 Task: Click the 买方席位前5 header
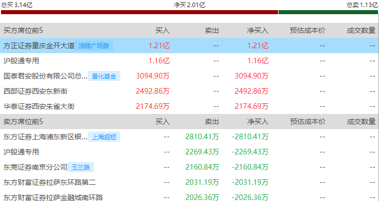pos(23,31)
